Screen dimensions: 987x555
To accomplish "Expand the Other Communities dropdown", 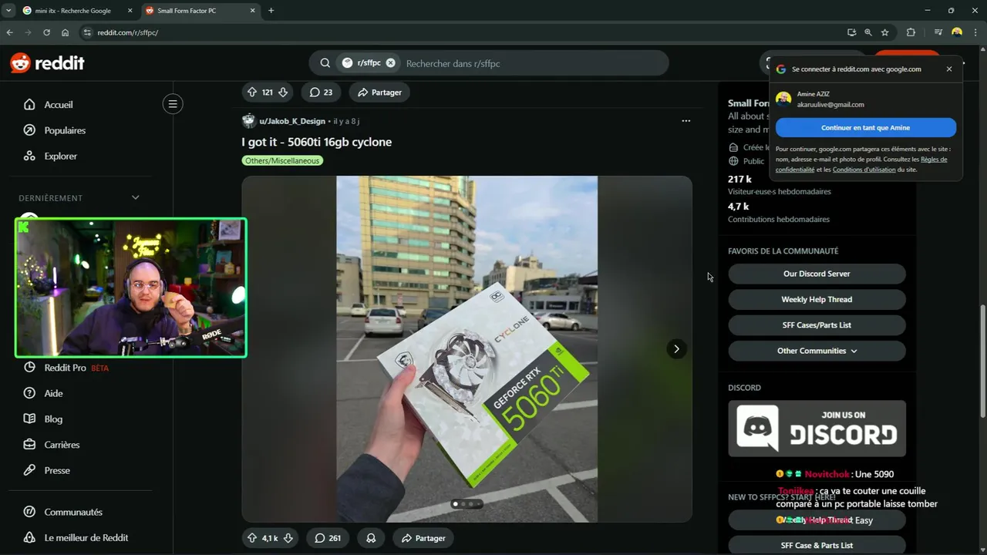I will click(817, 351).
